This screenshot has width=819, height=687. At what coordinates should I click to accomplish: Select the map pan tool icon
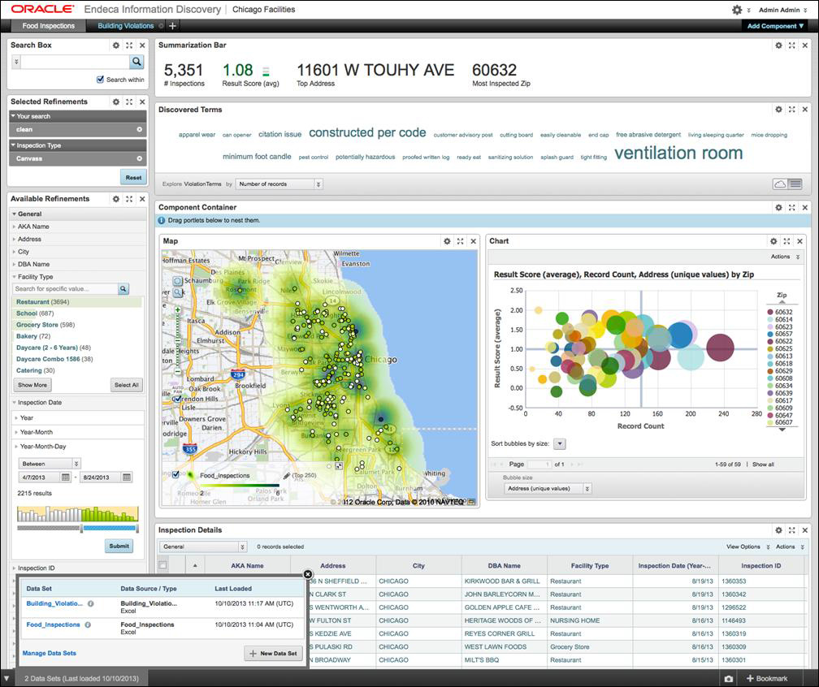click(x=178, y=281)
